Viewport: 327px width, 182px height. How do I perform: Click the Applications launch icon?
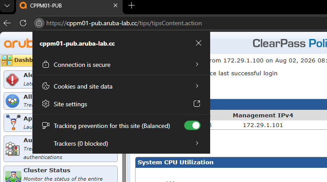[13, 122]
